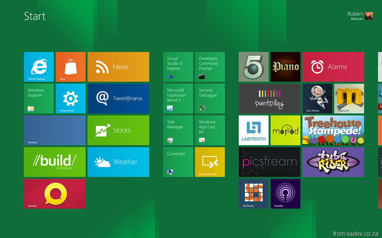Image resolution: width=382 pixels, height=238 pixels.
Task: Open the //build/ windows tile
Action: pos(55,162)
